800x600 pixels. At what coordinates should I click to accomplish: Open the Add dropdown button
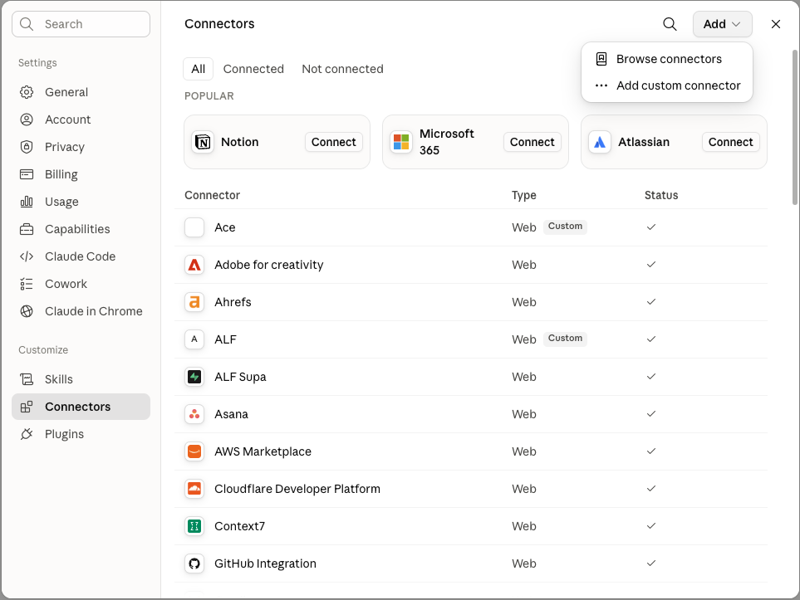(x=722, y=24)
